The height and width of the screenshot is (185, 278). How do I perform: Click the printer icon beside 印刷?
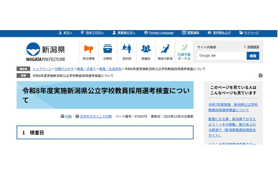[x=63, y=116]
